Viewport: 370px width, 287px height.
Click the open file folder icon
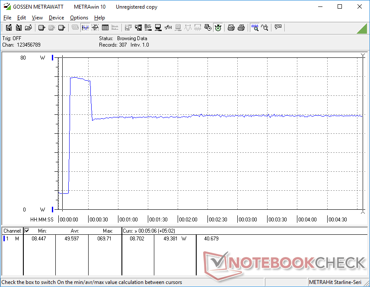tap(29, 28)
